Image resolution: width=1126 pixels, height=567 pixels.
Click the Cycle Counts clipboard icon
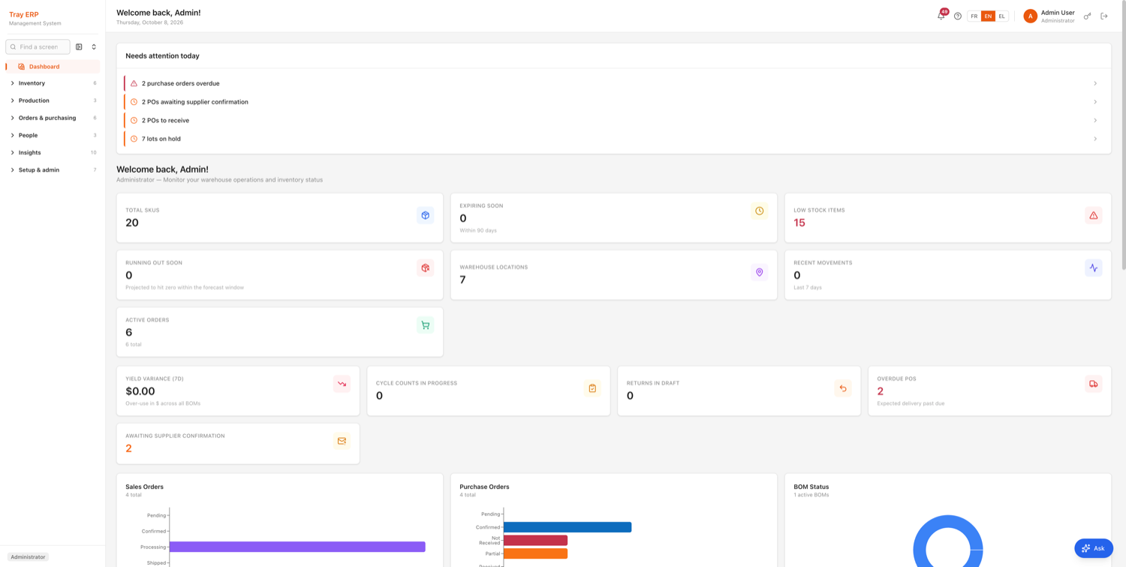point(592,388)
